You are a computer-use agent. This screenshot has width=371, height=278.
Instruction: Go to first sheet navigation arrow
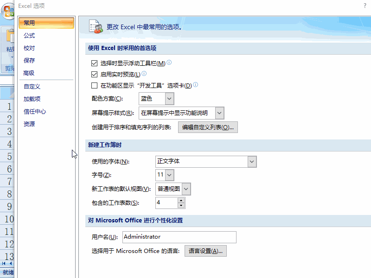pos(4,263)
